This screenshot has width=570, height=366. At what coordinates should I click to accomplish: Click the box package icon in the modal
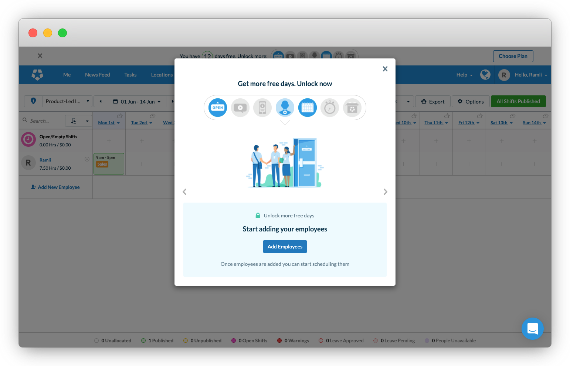point(352,108)
